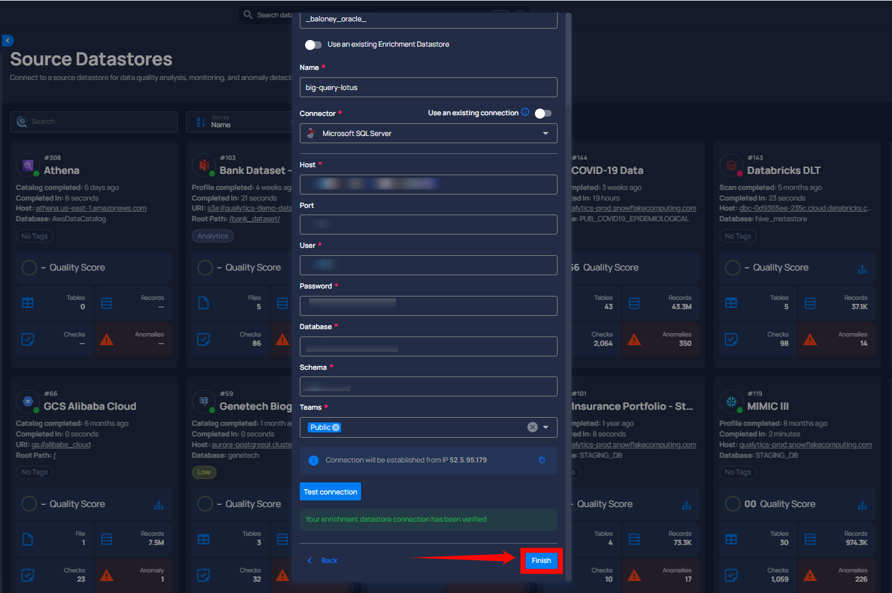Click the dialog vertical scrollbar
This screenshot has width=892, height=593.
coord(568,60)
